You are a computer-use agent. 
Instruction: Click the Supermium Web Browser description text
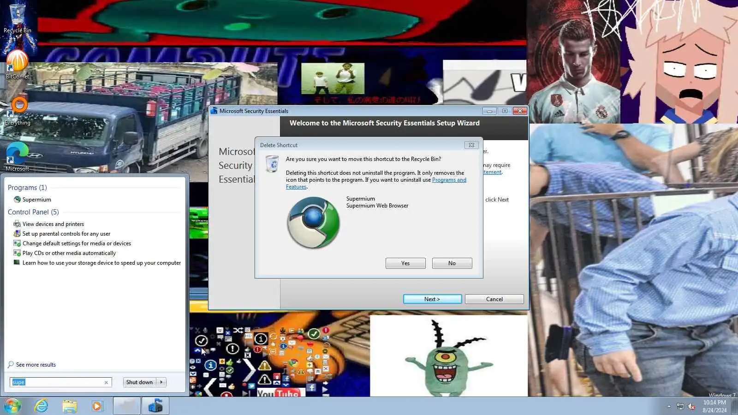pos(377,206)
